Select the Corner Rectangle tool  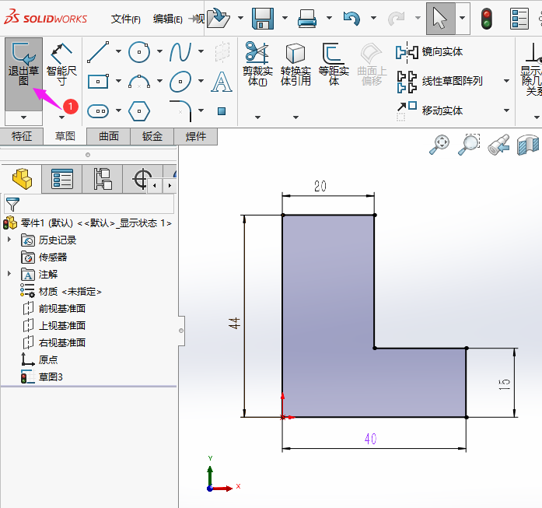[98, 82]
